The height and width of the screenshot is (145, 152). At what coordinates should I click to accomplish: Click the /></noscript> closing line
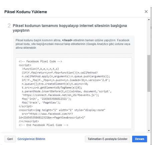pos(29,121)
